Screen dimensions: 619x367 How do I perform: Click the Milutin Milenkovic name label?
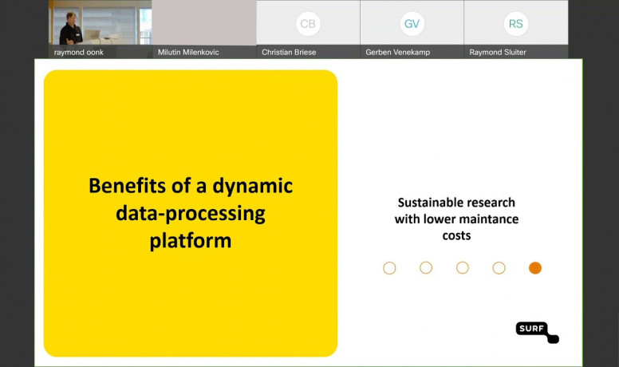click(x=188, y=52)
